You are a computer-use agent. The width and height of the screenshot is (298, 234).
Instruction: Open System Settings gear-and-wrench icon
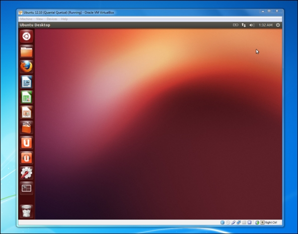pyautogui.click(x=26, y=173)
